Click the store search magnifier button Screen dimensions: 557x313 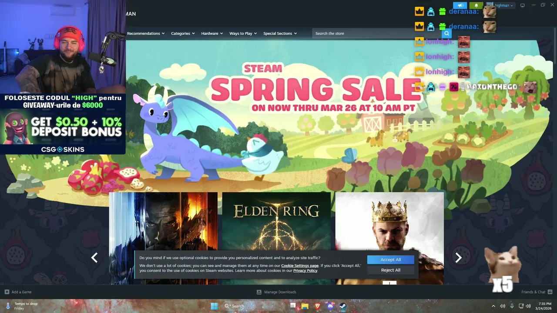(x=446, y=33)
